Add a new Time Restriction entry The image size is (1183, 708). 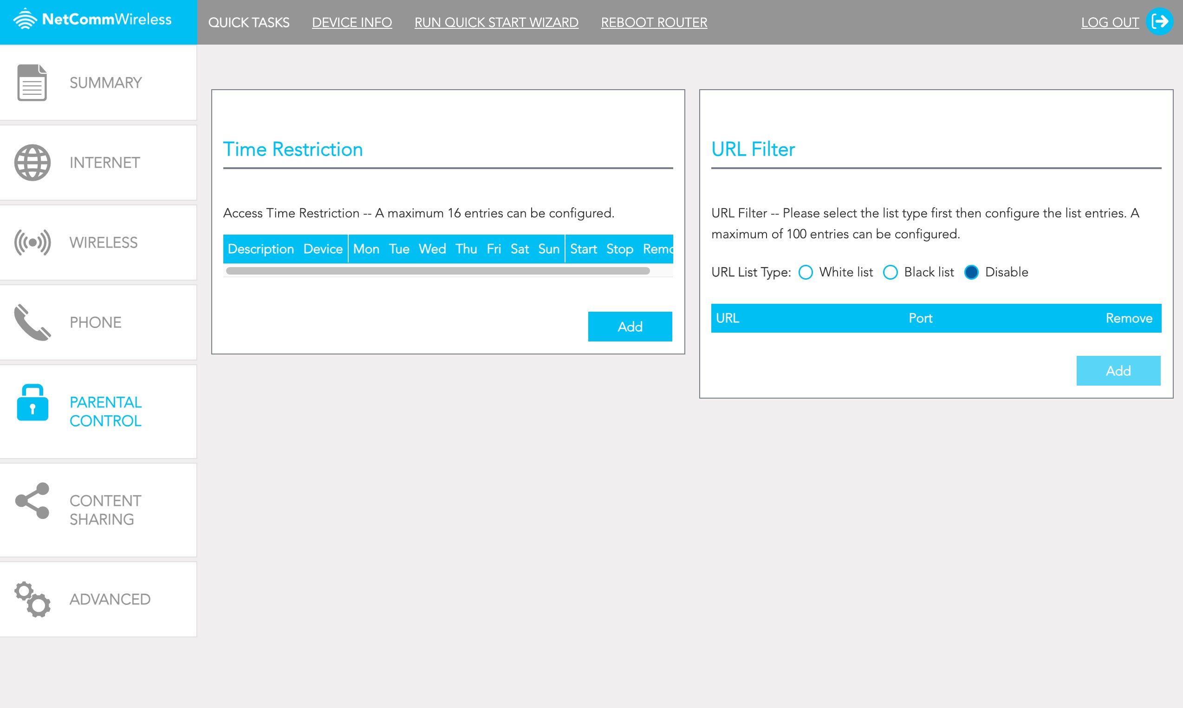630,327
